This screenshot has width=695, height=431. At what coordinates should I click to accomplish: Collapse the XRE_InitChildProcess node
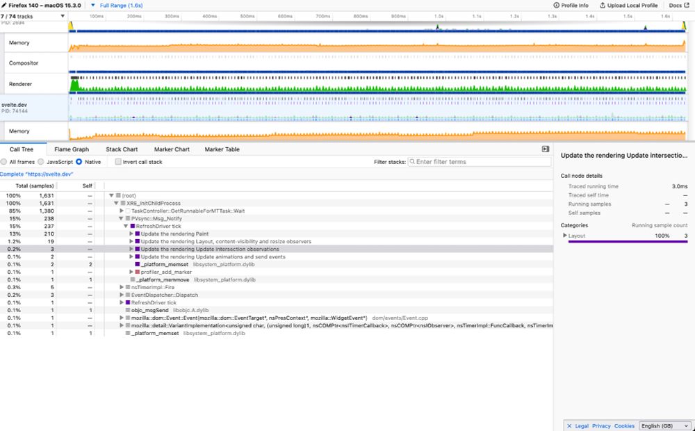tap(116, 203)
